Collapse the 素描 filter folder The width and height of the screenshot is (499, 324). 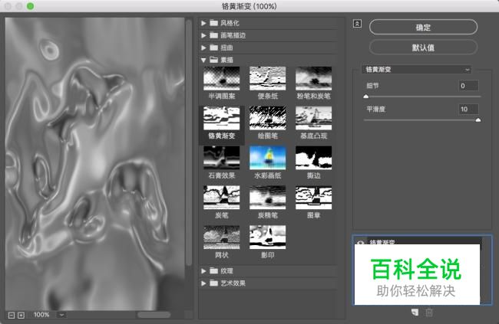click(x=203, y=60)
